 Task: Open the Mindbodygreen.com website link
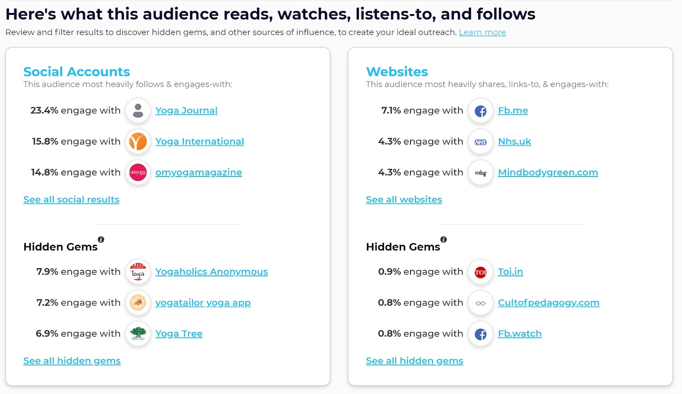click(x=548, y=172)
